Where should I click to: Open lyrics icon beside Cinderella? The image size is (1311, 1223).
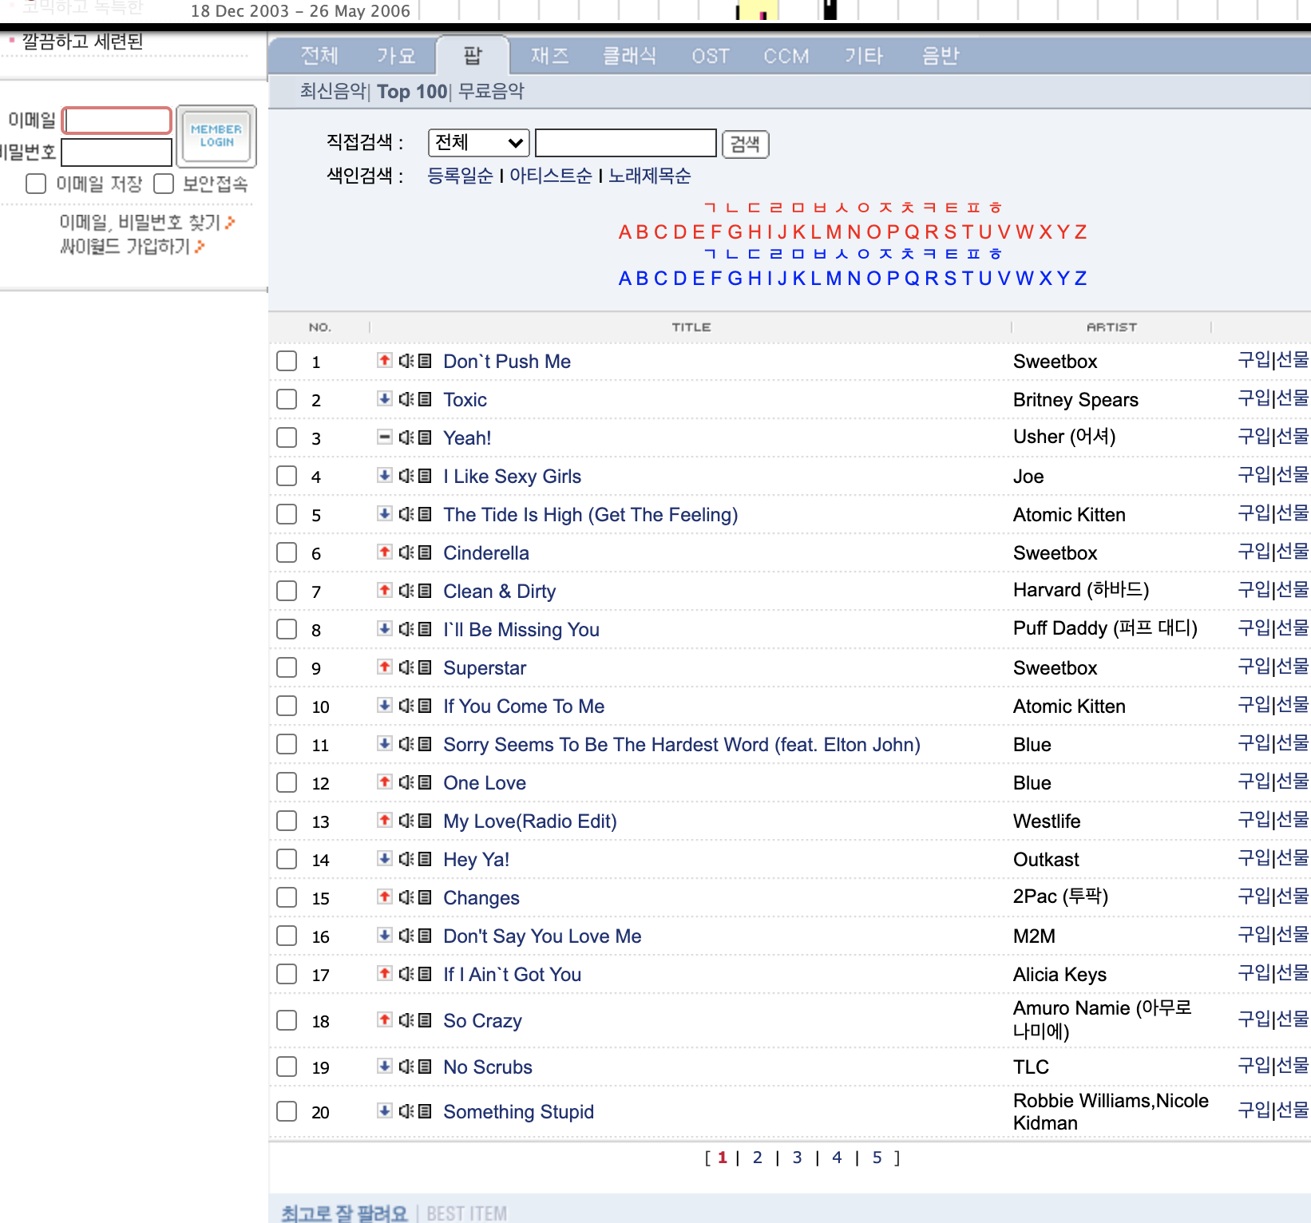pos(425,552)
